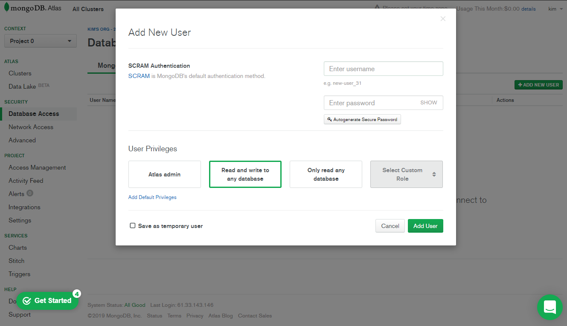Check Save as temporary user
Viewport: 567px width, 326px height.
click(133, 225)
